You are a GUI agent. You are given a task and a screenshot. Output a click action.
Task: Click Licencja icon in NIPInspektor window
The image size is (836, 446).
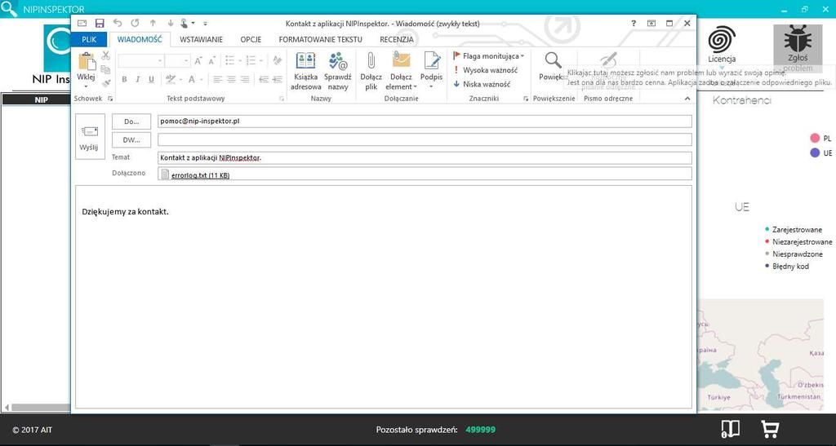pos(722,45)
